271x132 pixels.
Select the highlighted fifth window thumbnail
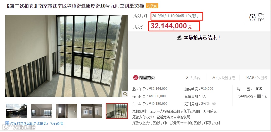point(117,111)
